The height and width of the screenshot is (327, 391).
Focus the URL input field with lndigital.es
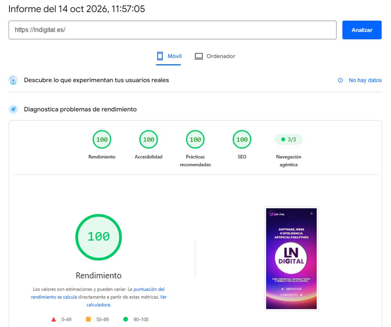coord(172,30)
